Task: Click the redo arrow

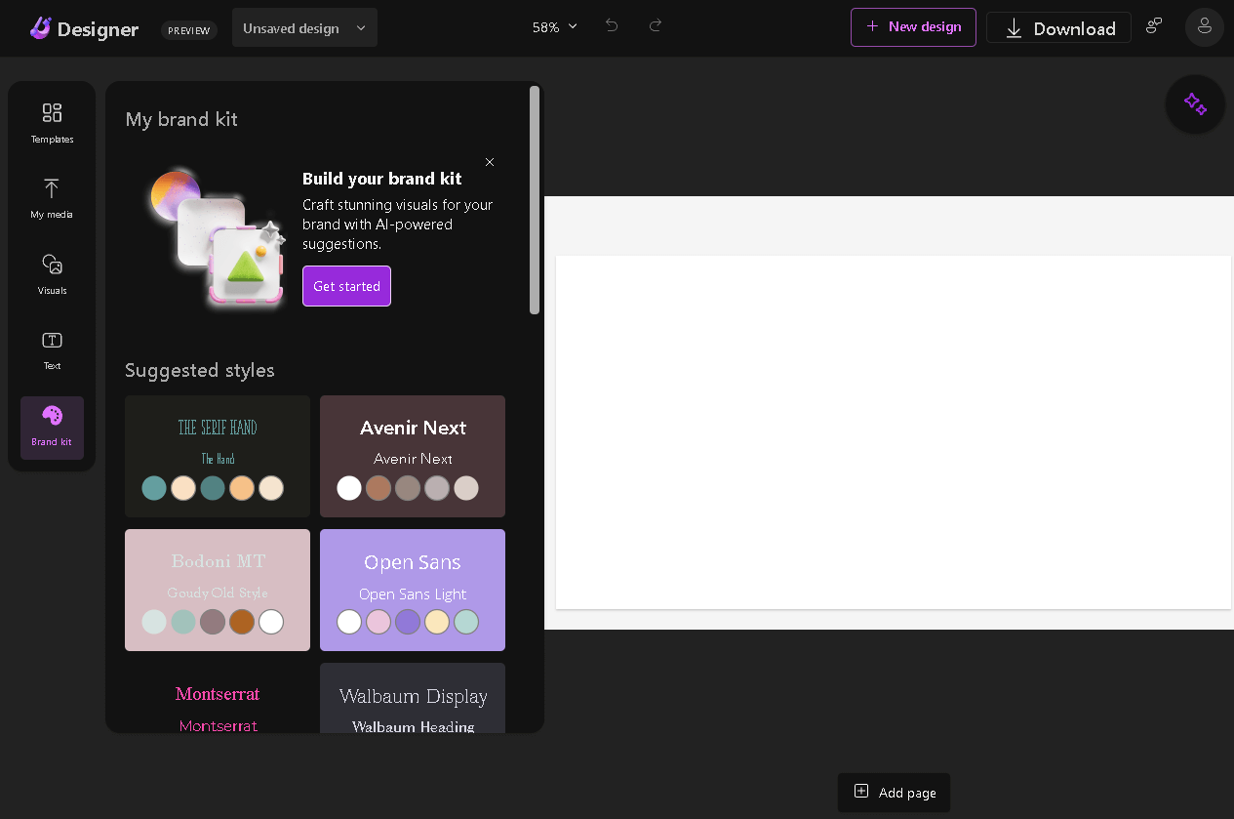Action: coord(656,26)
